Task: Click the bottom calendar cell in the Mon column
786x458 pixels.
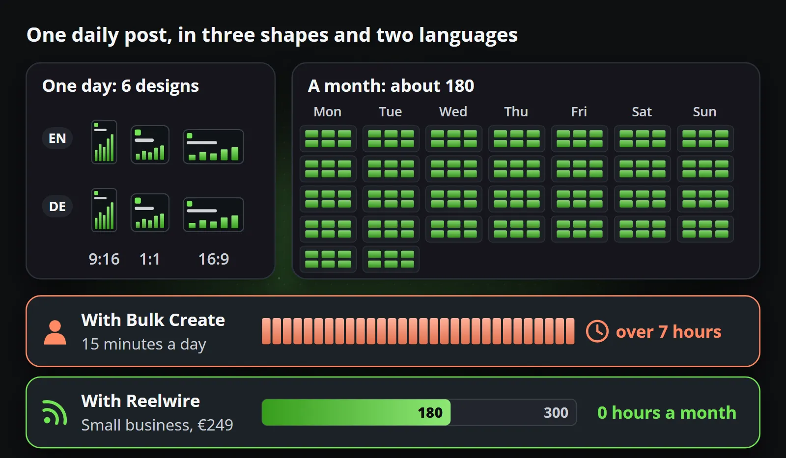Action: 328,259
